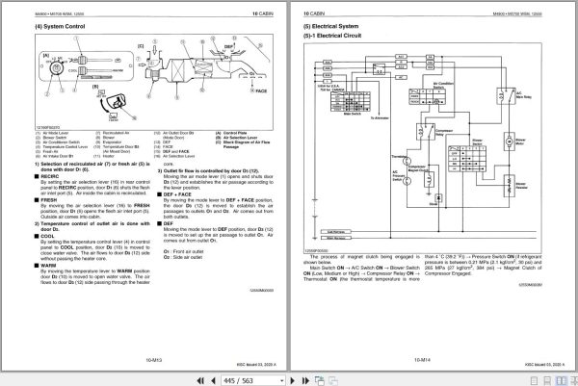The image size is (578, 386).
Task: Click the electrical circuit diagram
Action: [x=423, y=148]
